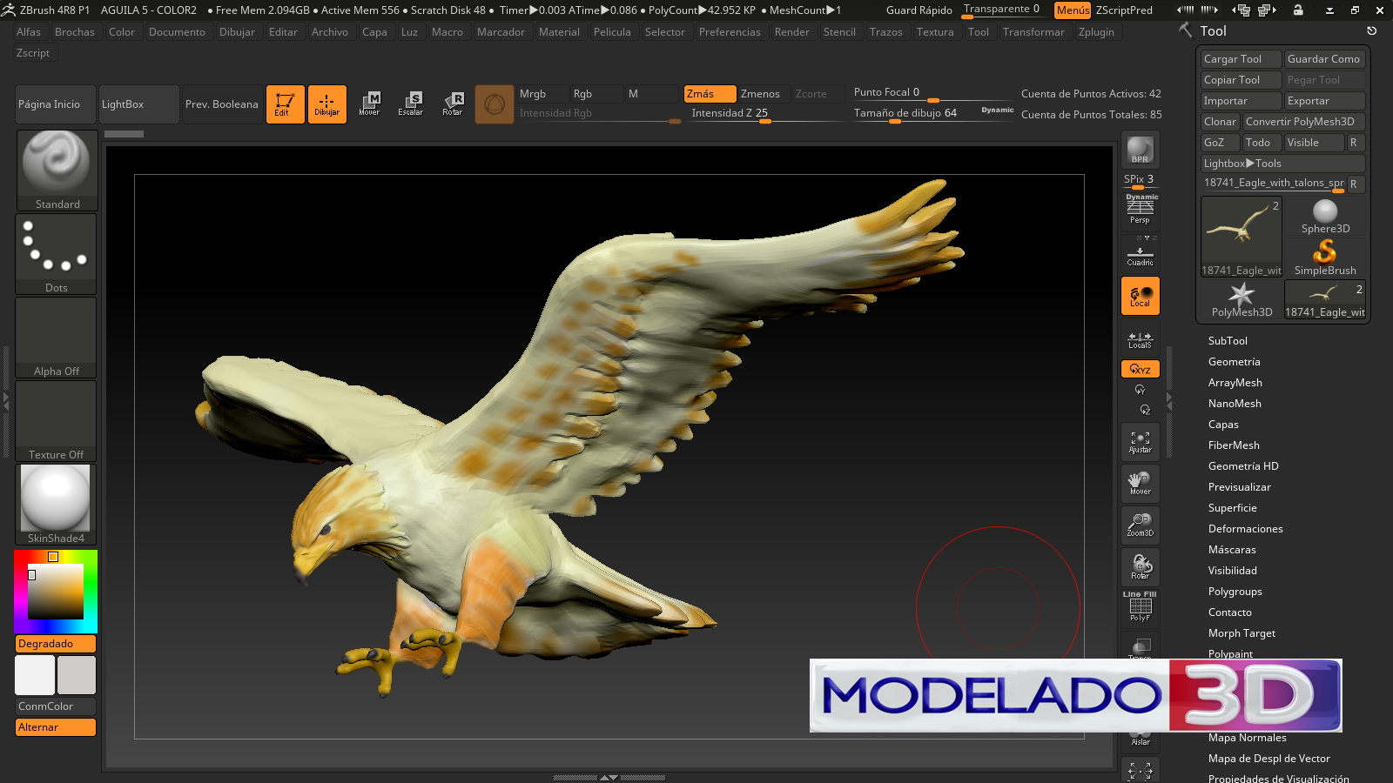Open the Zplugin menu
The image size is (1393, 783).
1096,32
